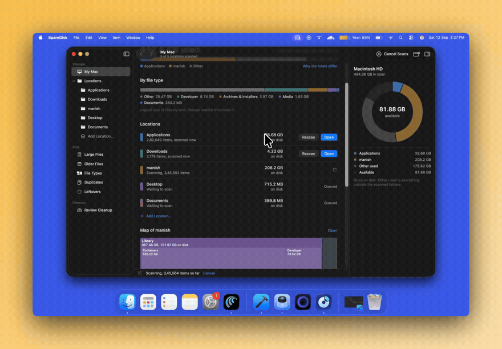This screenshot has width=502, height=349.
Task: Cancel the scan in the status bar
Action: coord(209,273)
